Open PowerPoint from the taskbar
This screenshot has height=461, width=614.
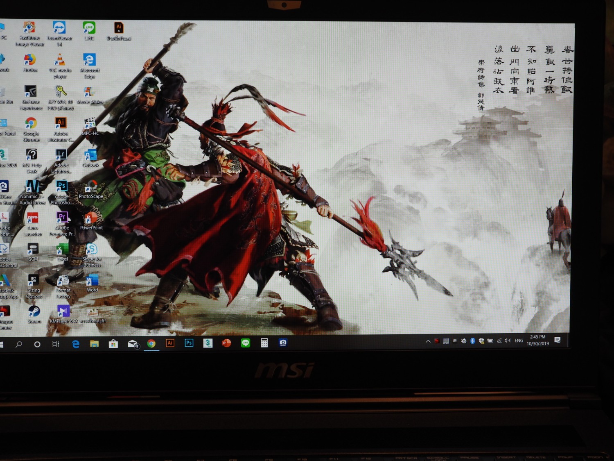coord(226,343)
